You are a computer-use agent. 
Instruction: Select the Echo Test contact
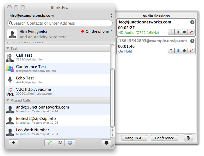[x=58, y=80]
